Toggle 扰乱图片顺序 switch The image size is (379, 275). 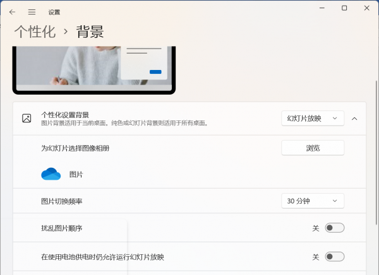pos(335,228)
